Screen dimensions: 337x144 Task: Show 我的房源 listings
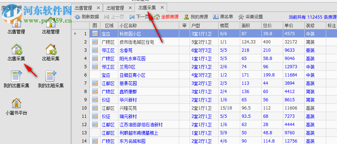(x=196, y=17)
